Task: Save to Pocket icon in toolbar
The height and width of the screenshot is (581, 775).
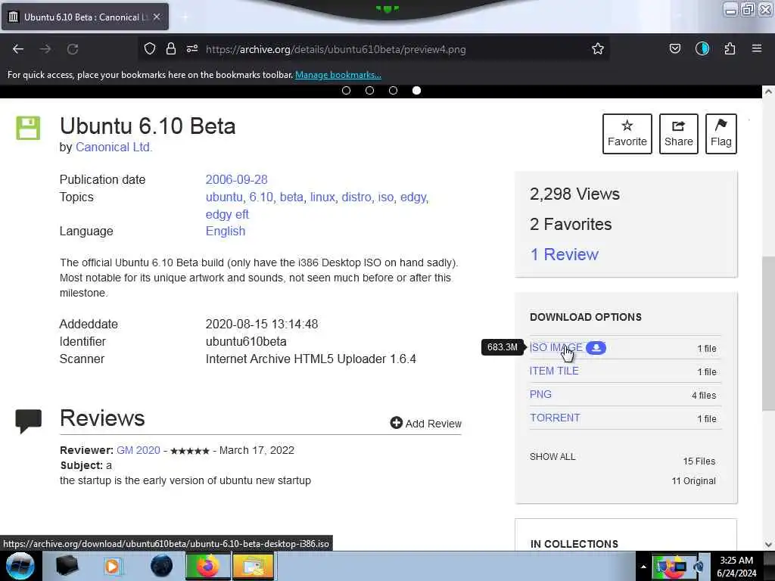Action: (x=674, y=48)
